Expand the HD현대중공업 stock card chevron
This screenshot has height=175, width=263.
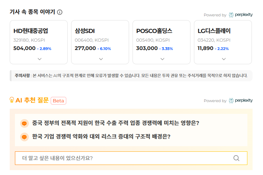(40, 59)
